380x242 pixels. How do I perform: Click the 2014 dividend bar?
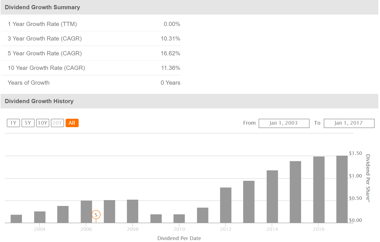[272, 197]
